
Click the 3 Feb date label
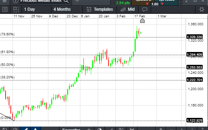tap(121, 16)
